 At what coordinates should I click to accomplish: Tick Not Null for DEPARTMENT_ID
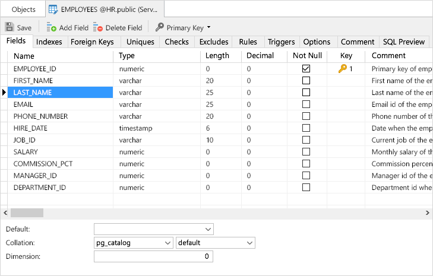point(306,187)
